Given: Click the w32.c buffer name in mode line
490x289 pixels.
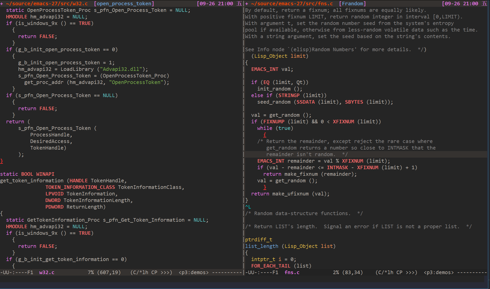Looking at the screenshot, I should click(47, 272).
